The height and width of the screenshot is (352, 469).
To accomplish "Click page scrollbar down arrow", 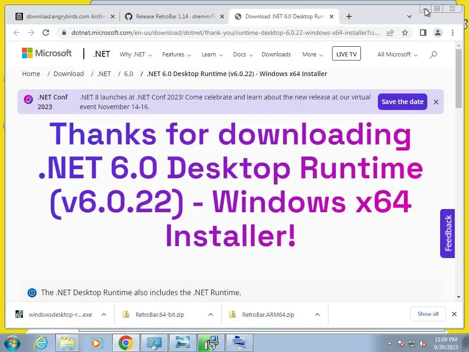I will pyautogui.click(x=458, y=297).
